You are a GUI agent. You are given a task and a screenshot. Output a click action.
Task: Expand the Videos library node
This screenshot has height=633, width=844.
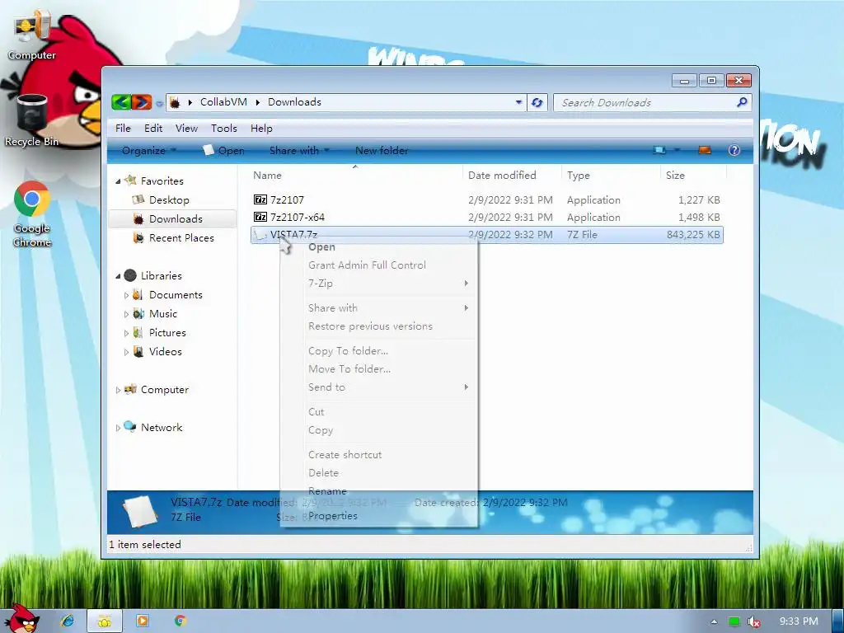tap(126, 352)
